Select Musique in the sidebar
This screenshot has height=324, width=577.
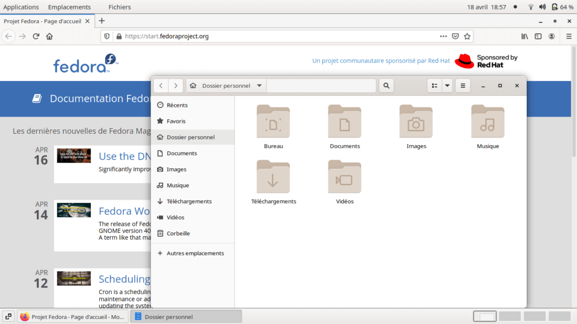click(x=193, y=185)
